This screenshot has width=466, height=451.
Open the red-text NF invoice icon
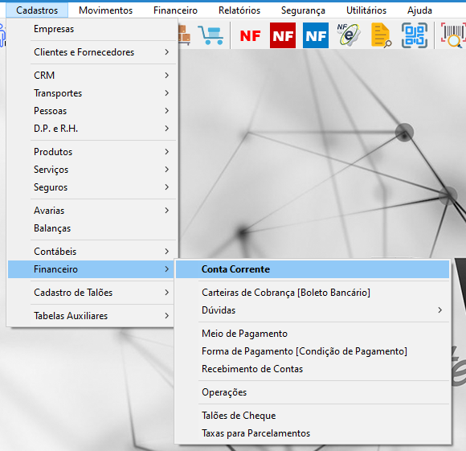[250, 35]
